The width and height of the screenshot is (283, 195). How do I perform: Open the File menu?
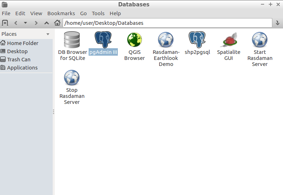click(6, 13)
